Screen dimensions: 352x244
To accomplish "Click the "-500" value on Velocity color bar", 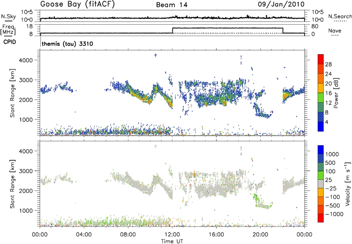I will coord(333,206).
